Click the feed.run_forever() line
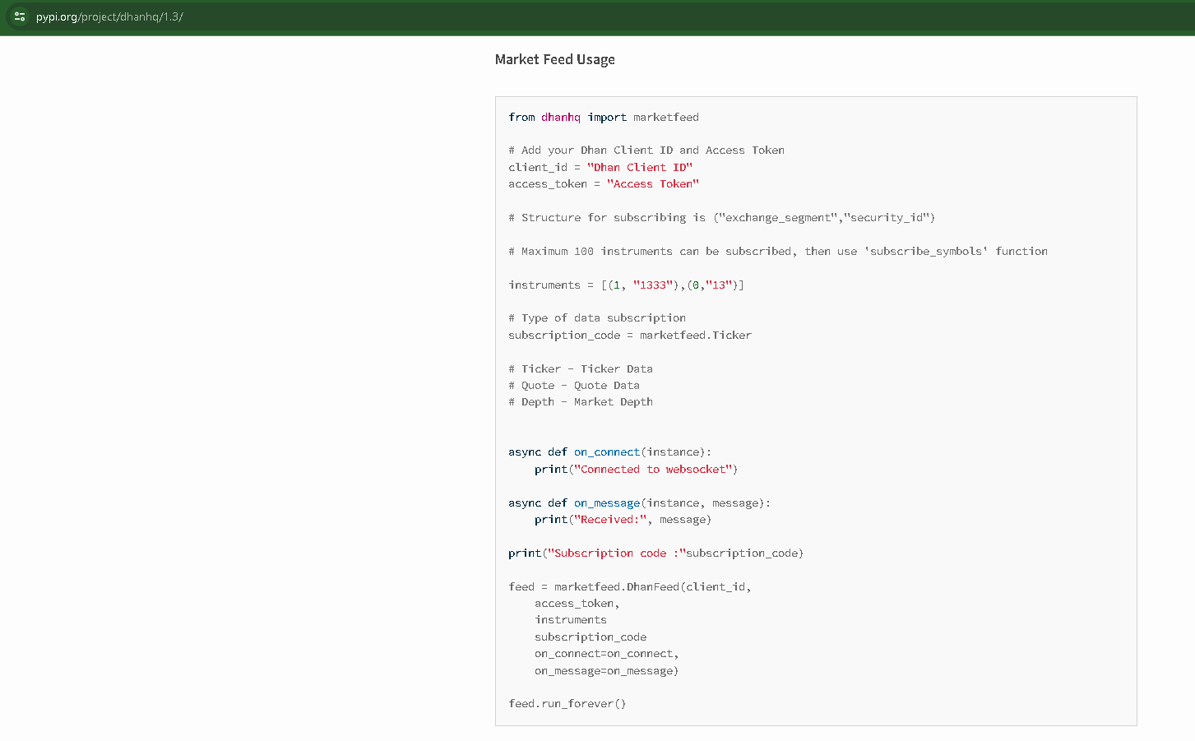The width and height of the screenshot is (1195, 741). pyautogui.click(x=567, y=704)
